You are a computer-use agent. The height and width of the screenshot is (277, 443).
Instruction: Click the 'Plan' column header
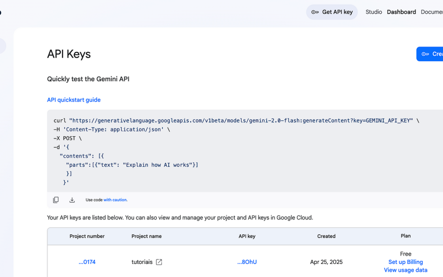click(406, 236)
